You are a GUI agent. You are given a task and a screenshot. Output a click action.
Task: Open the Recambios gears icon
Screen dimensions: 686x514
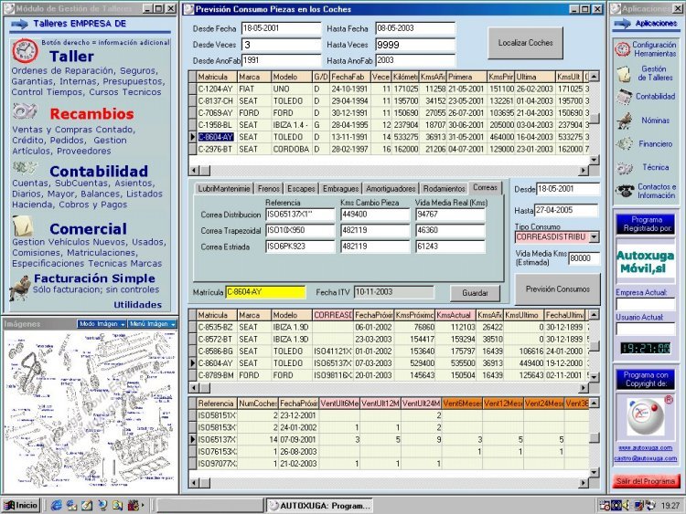click(x=24, y=111)
